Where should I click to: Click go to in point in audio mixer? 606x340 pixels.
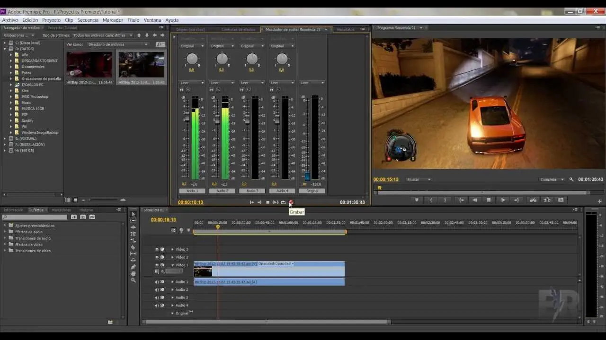point(252,202)
